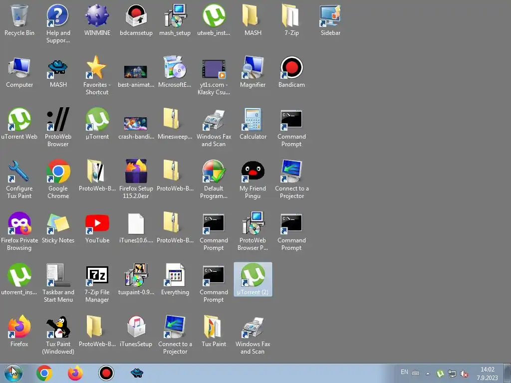511x383 pixels.
Task: Open the network tray icon
Action: click(452, 374)
